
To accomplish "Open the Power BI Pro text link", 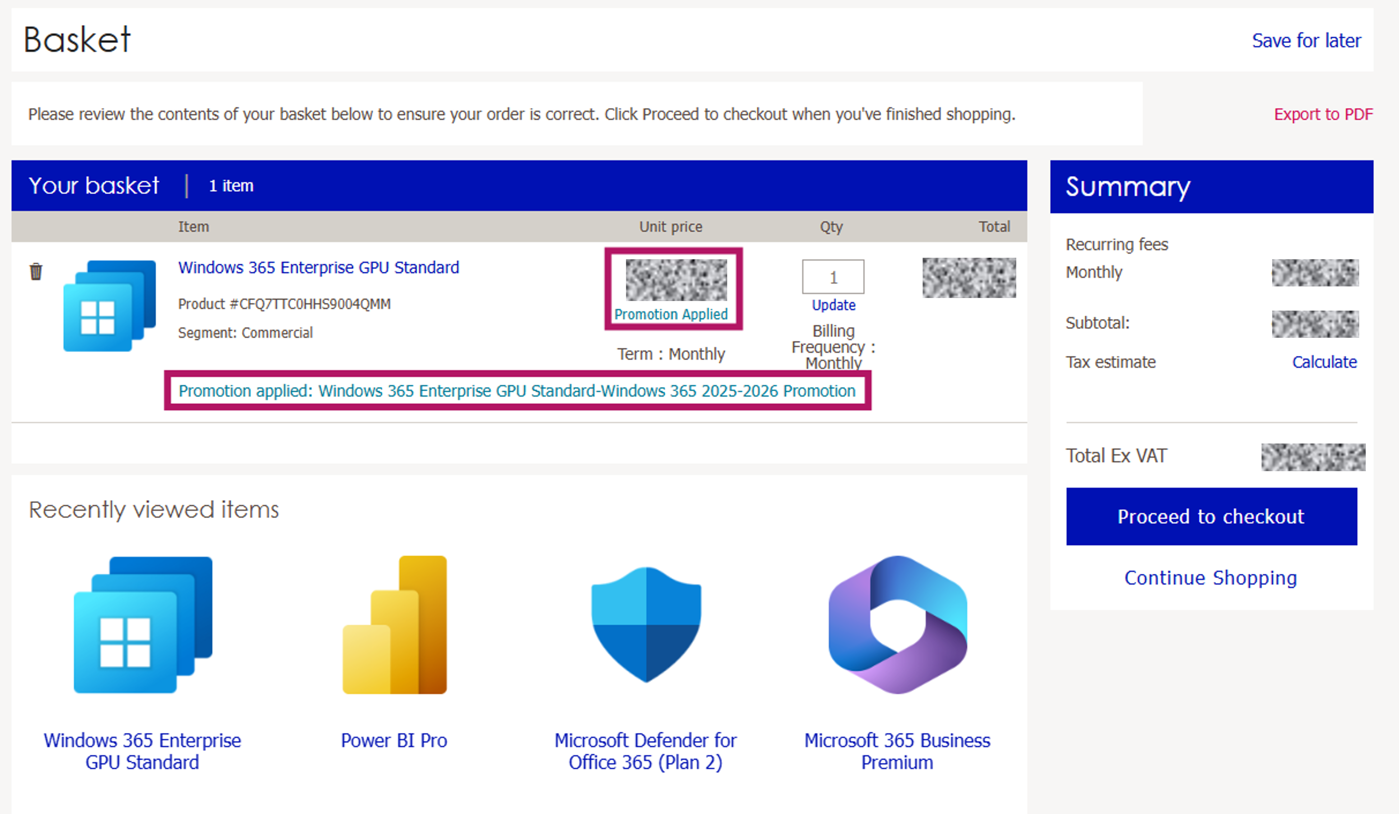I will (394, 740).
